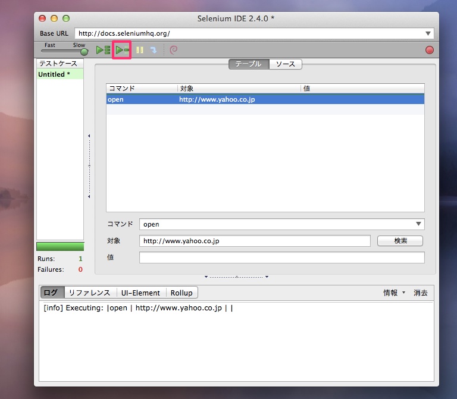This screenshot has height=399, width=457.
Task: Open the 情報 log level dropdown
Action: pos(394,293)
